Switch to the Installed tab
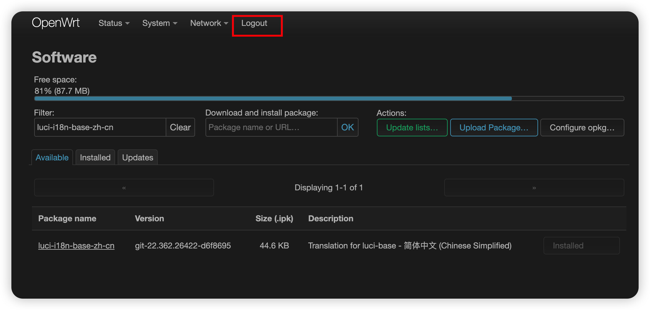 [x=95, y=157]
